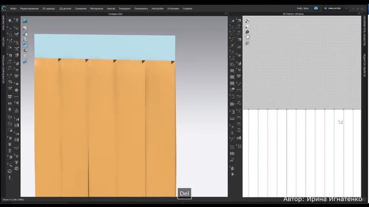
Task: Open the Показывать menu
Action: (x=141, y=9)
